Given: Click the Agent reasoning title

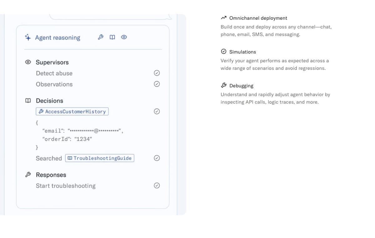Looking at the screenshot, I should point(57,38).
